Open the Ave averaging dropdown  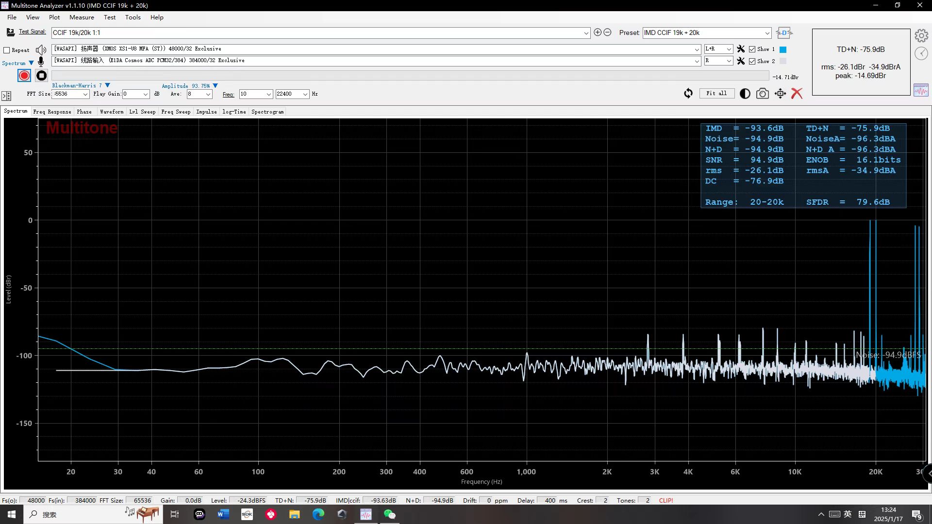[208, 94]
